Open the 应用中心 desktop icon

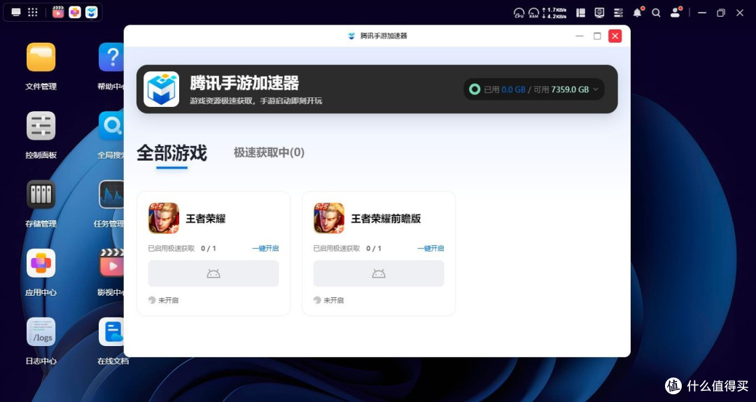click(41, 264)
